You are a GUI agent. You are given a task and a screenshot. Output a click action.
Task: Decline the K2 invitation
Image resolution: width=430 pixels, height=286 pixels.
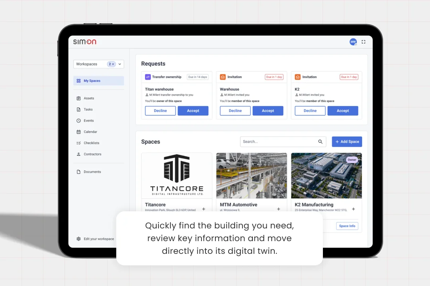[x=310, y=111]
